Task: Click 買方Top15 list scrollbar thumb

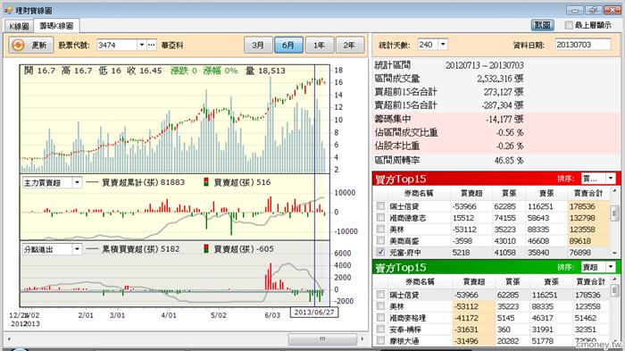Action: (614, 213)
